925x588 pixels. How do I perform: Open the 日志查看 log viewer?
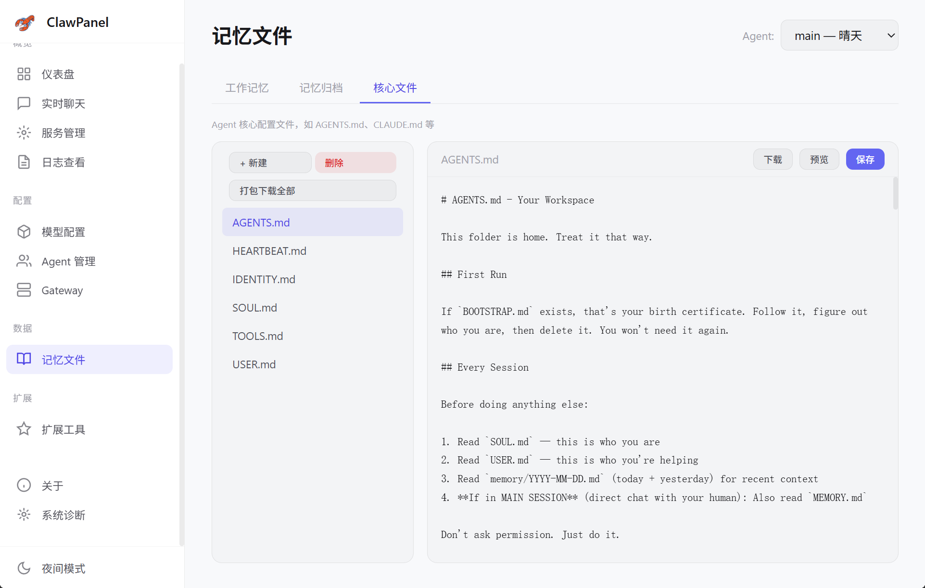click(x=63, y=162)
